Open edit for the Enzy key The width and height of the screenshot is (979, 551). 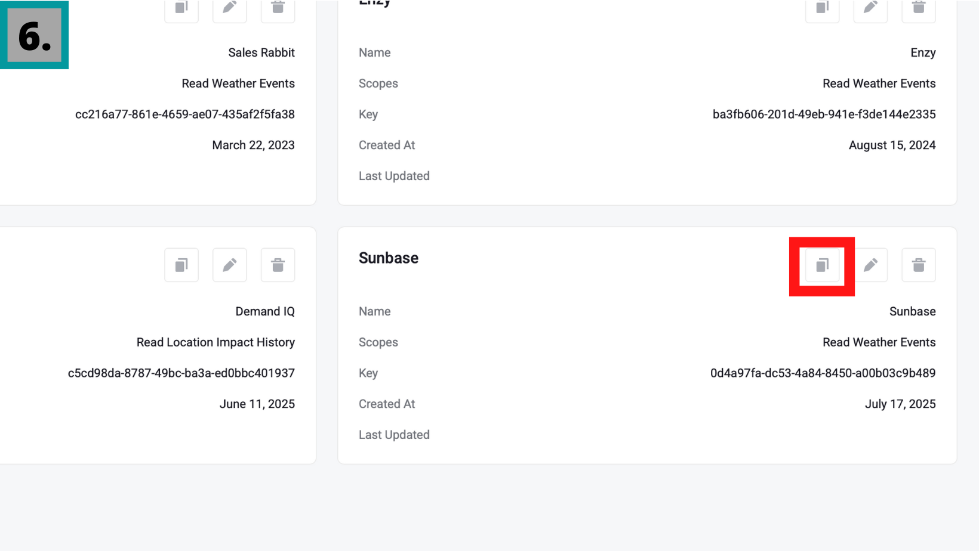[870, 8]
